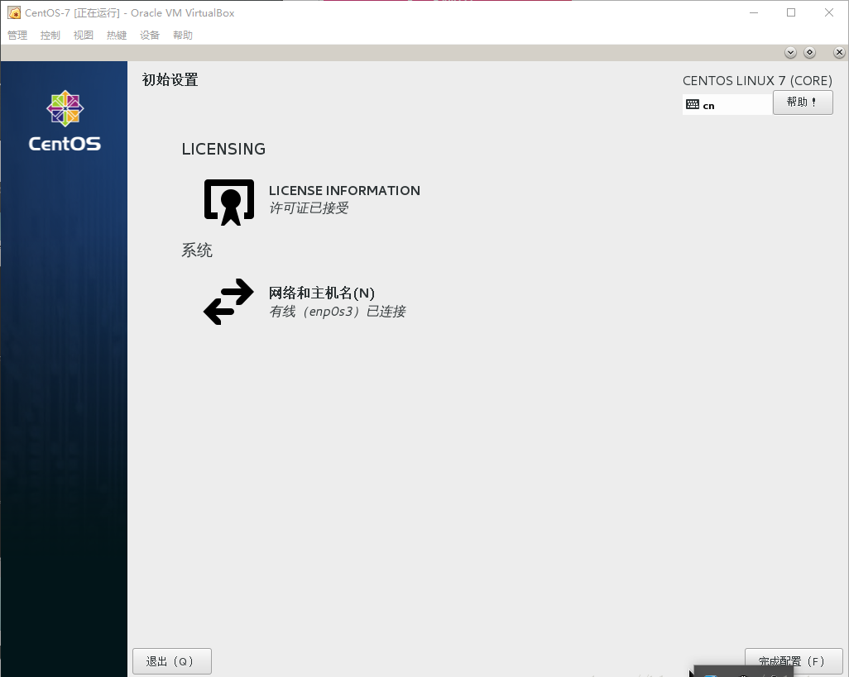This screenshot has height=677, width=849.
Task: Maximize the VirtualBox window
Action: 791,12
